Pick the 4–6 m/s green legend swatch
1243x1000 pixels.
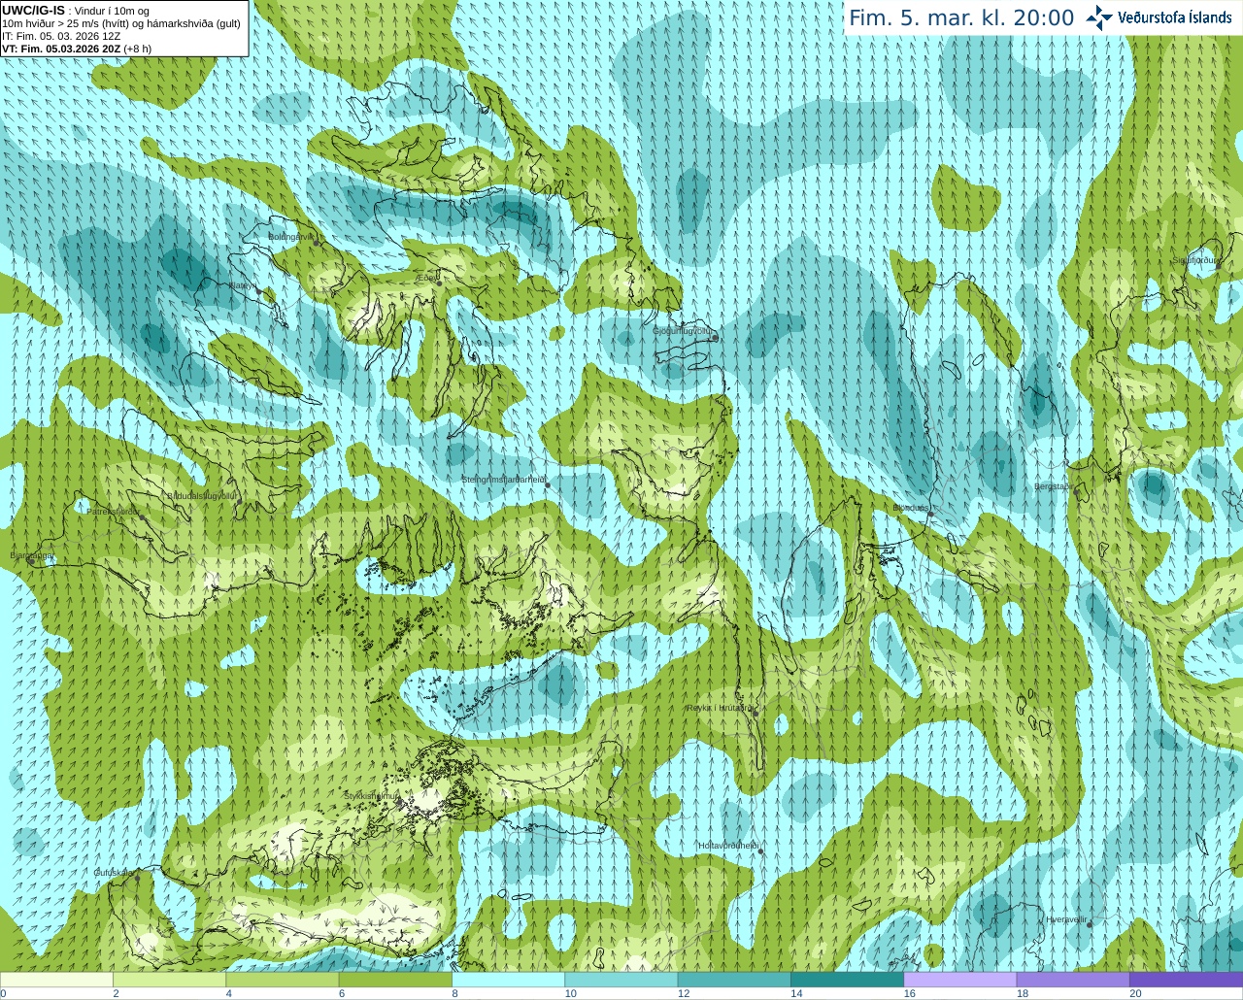pyautogui.click(x=282, y=980)
